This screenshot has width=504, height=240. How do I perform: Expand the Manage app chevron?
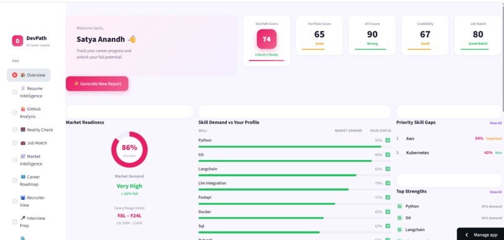(x=466, y=235)
